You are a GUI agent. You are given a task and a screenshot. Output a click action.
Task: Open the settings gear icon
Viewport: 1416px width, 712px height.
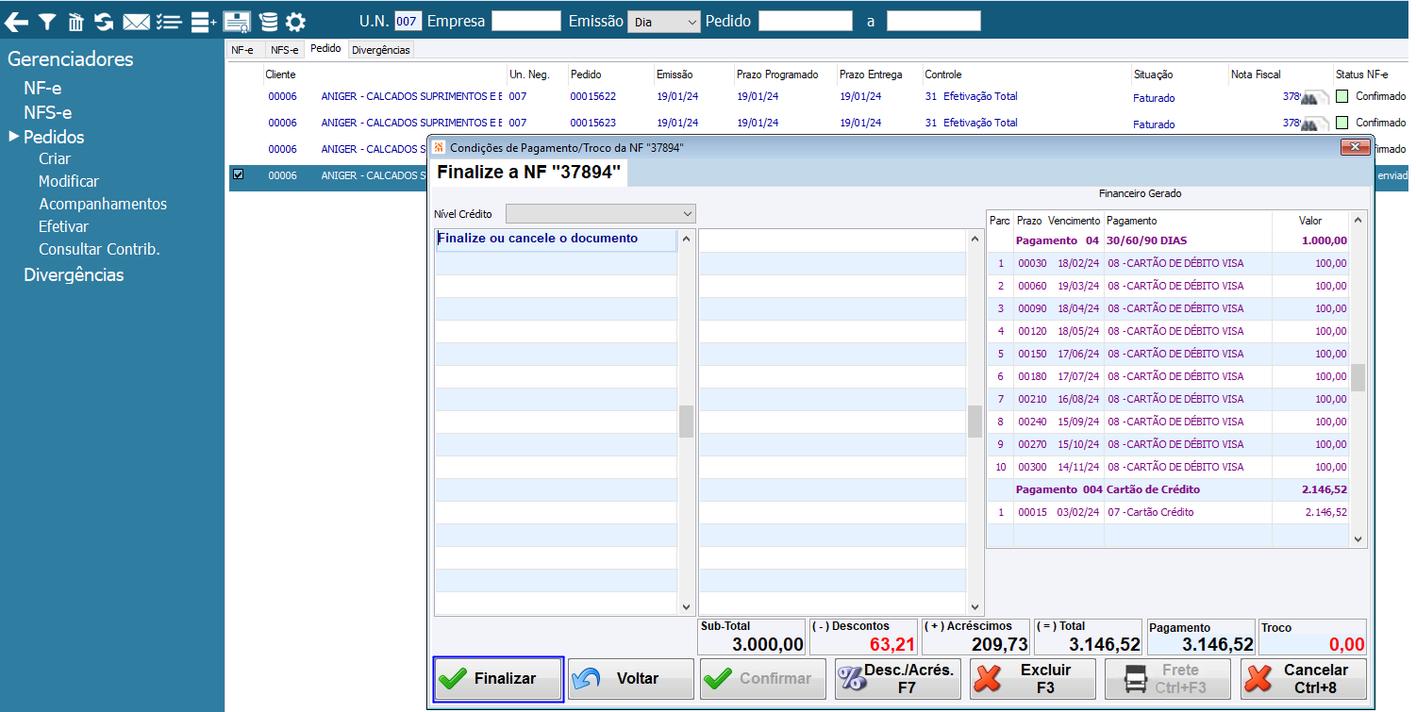click(295, 21)
